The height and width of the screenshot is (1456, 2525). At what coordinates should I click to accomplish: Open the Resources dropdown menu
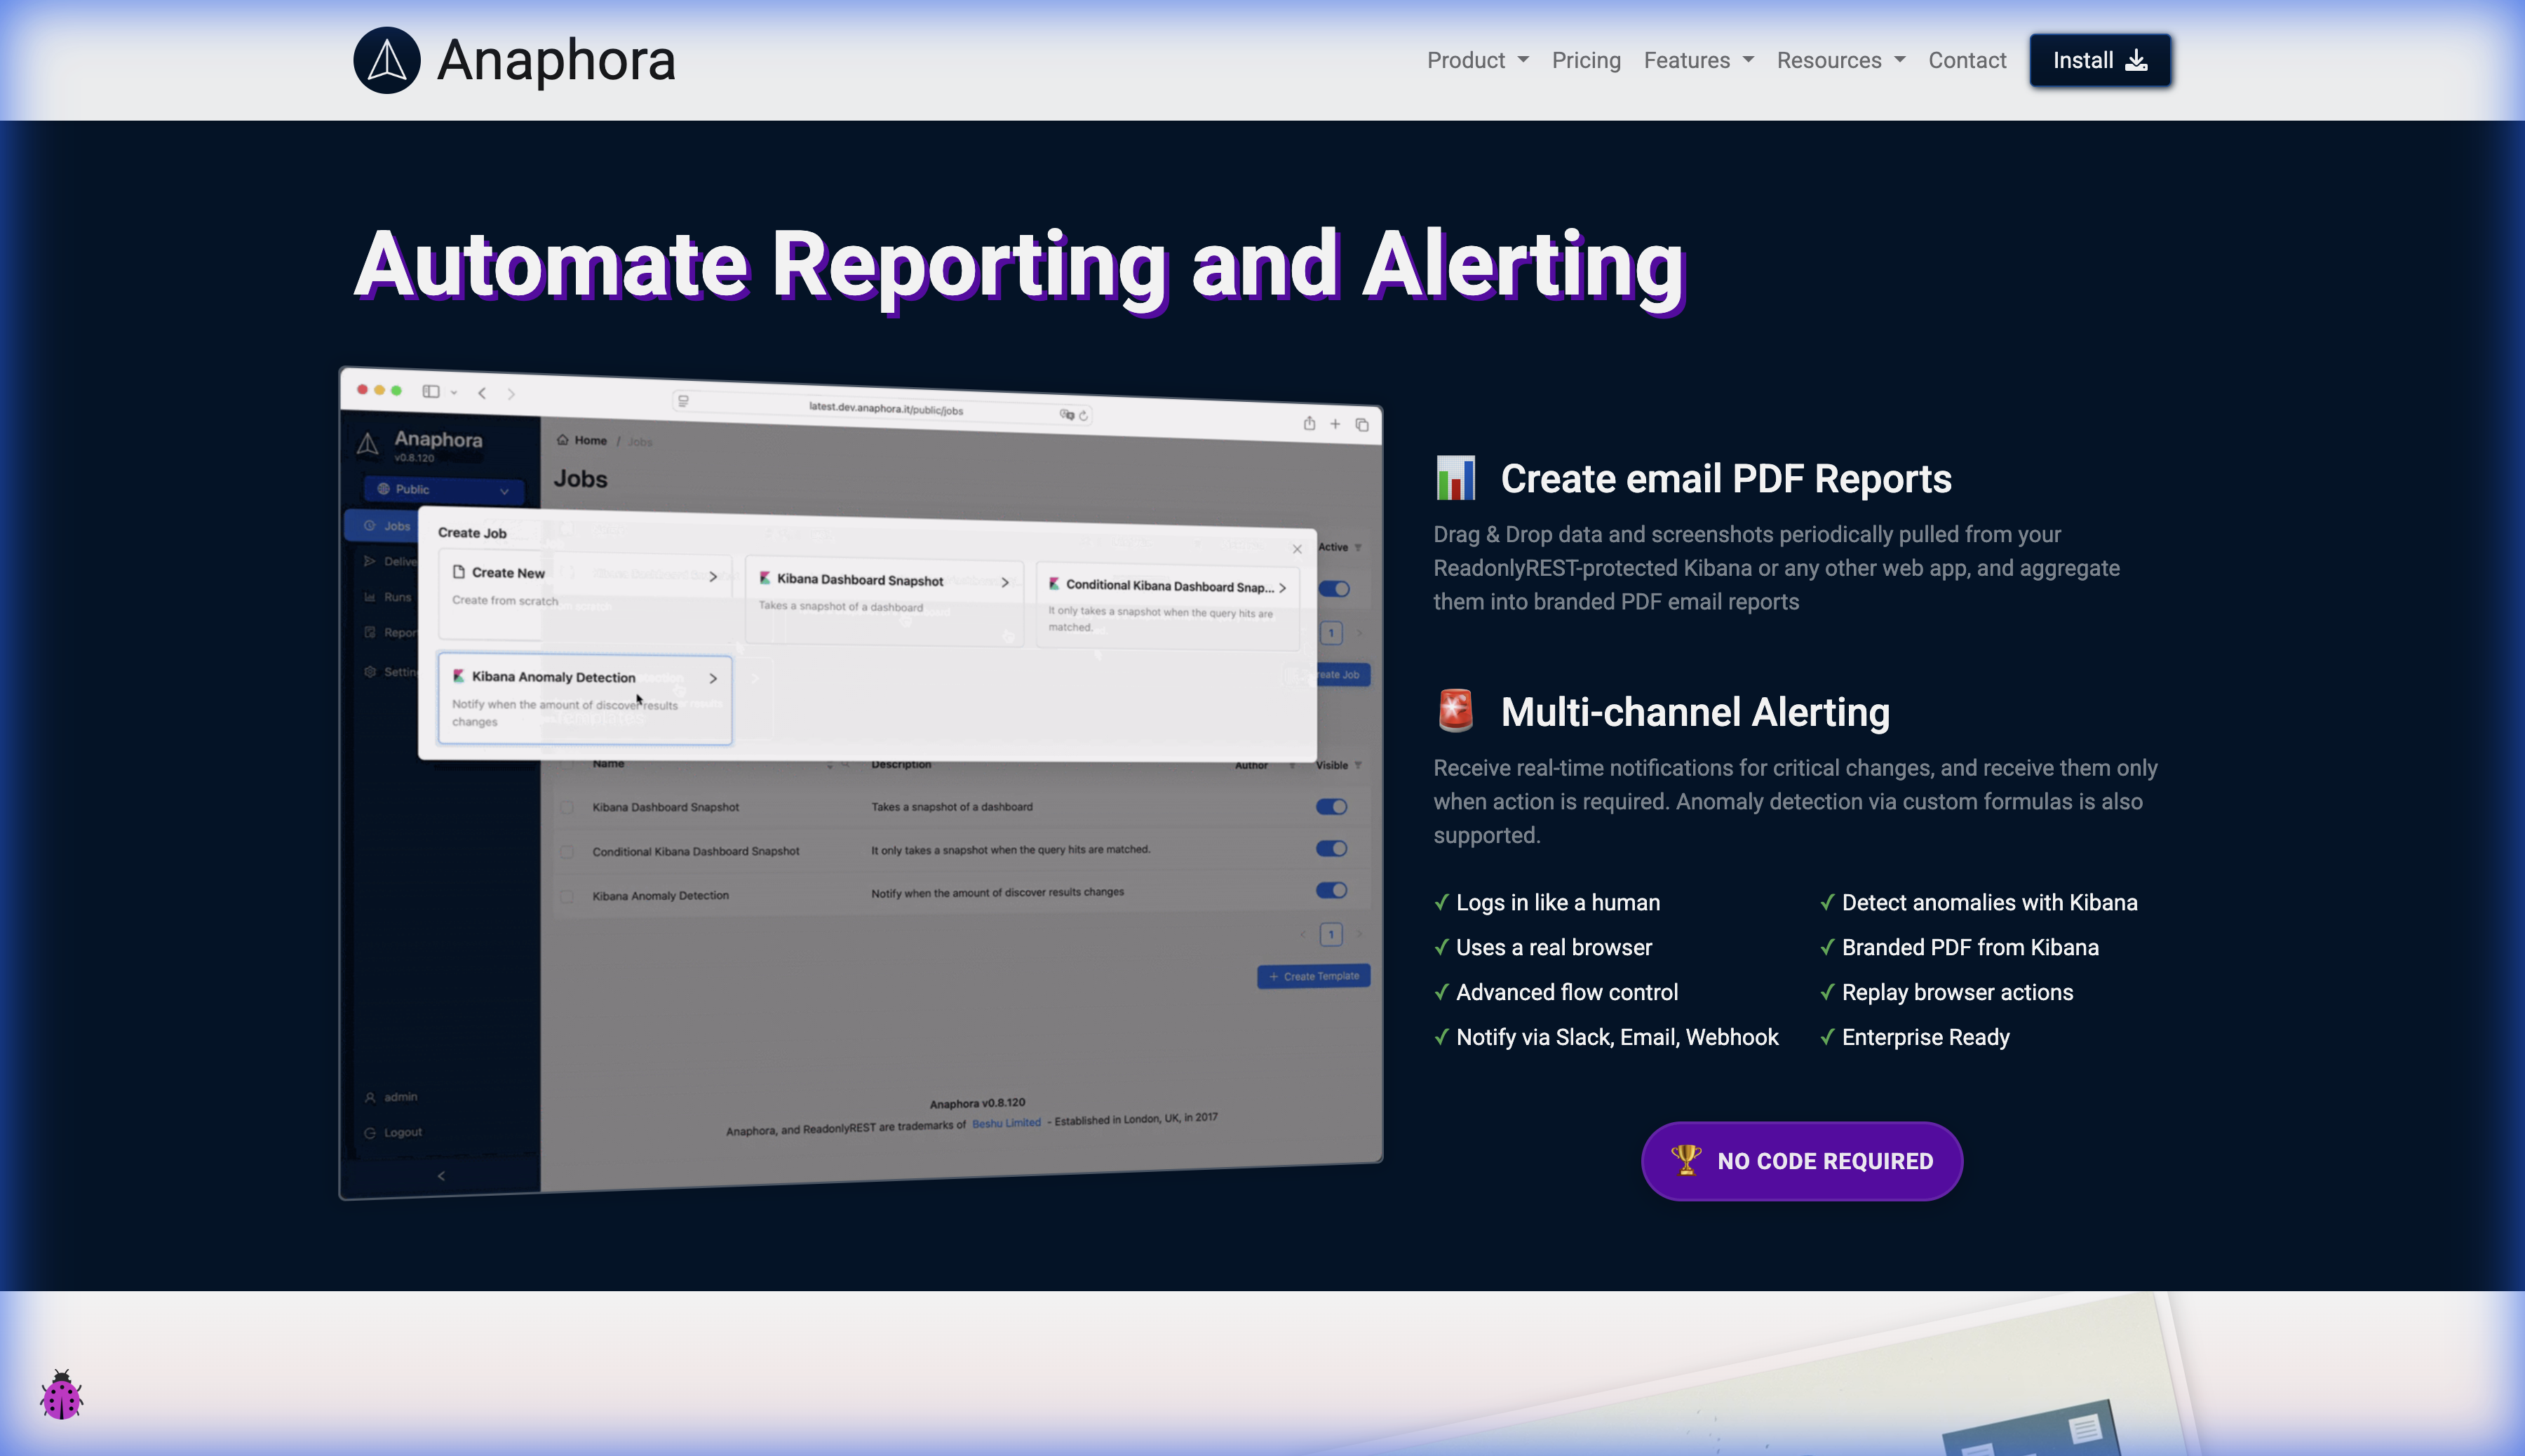tap(1840, 60)
